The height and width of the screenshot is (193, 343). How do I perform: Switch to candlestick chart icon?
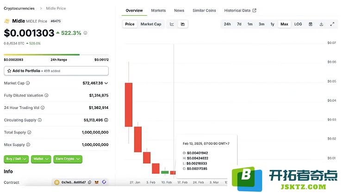pos(183,24)
